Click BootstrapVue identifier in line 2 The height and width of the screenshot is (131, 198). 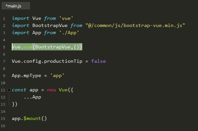(50, 25)
